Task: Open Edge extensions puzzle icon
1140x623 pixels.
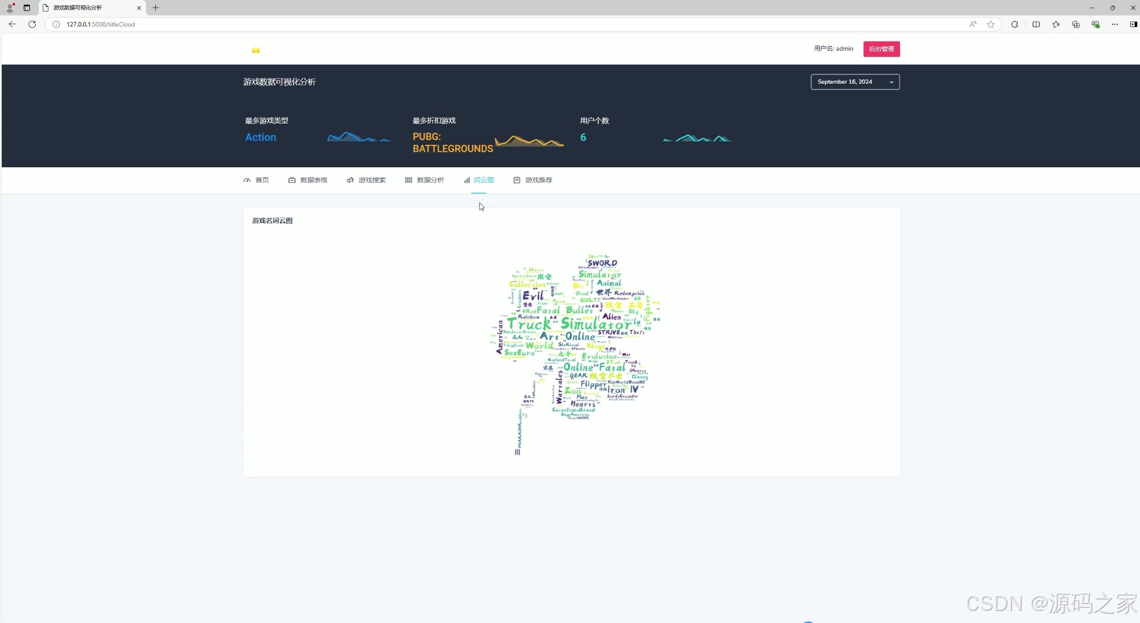Action: (x=1014, y=24)
